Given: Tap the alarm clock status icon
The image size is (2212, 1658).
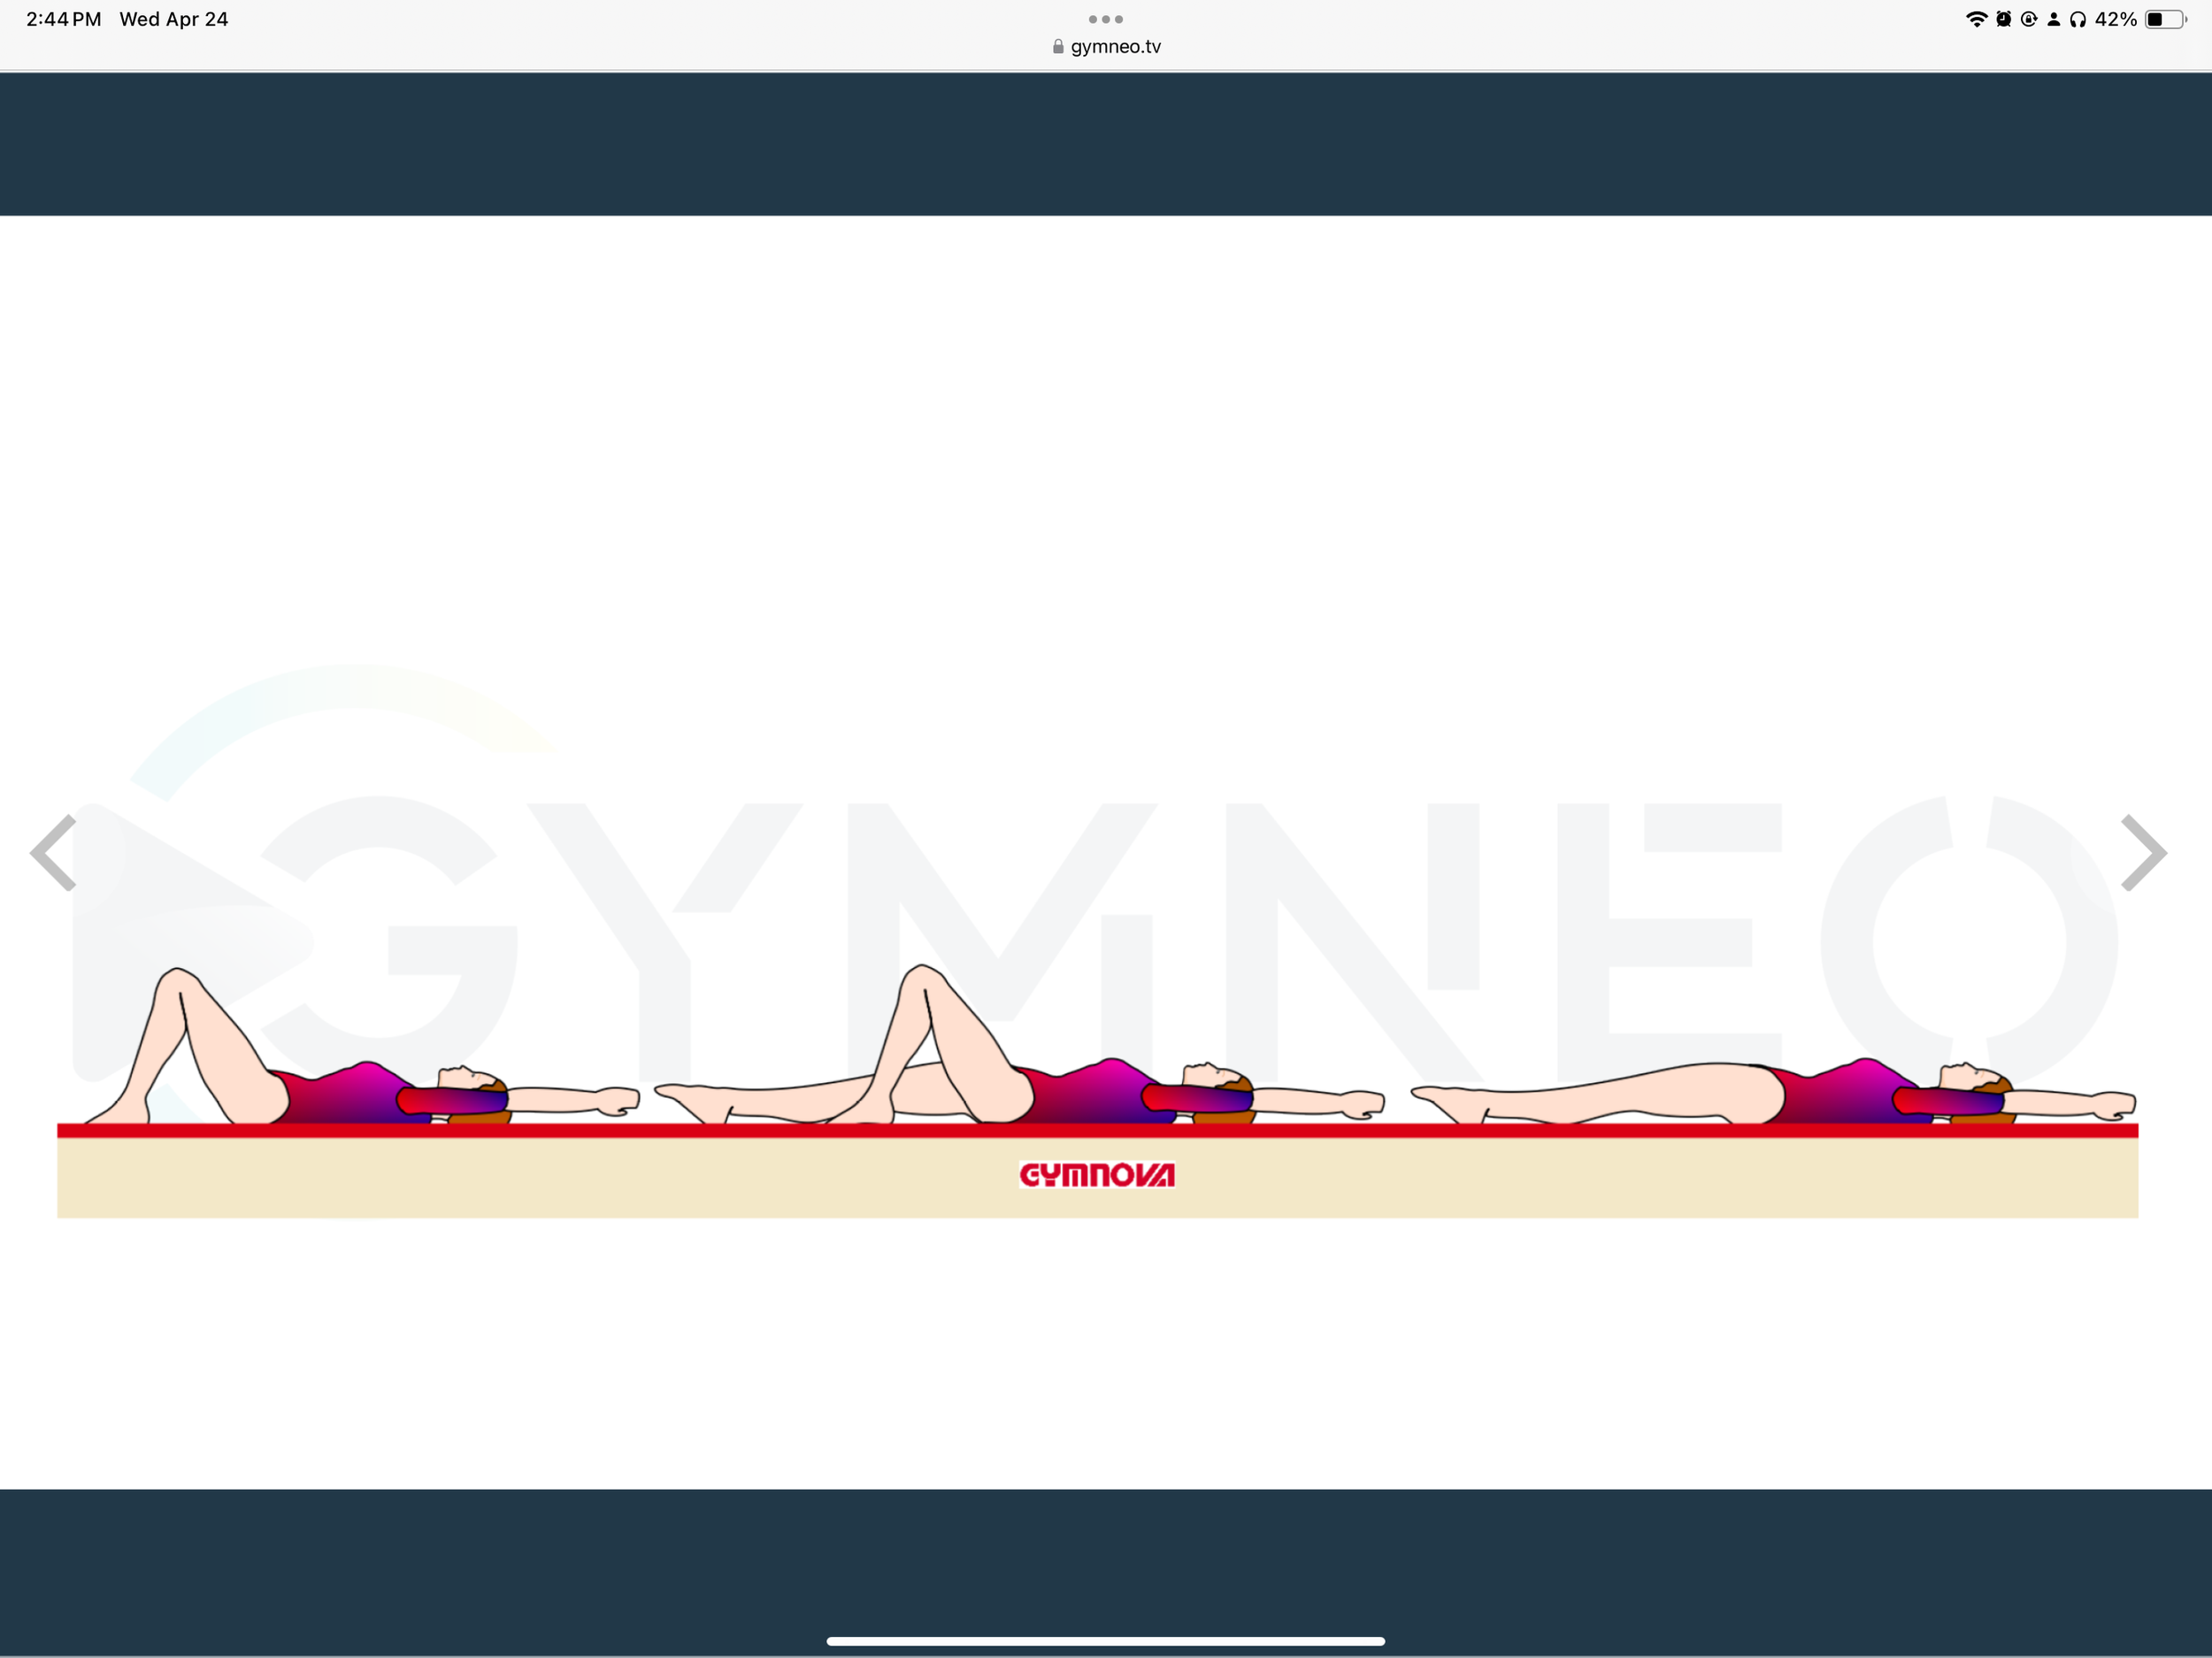Looking at the screenshot, I should [x=2003, y=19].
